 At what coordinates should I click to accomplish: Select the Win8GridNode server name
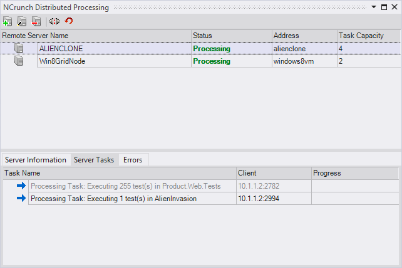[61, 61]
